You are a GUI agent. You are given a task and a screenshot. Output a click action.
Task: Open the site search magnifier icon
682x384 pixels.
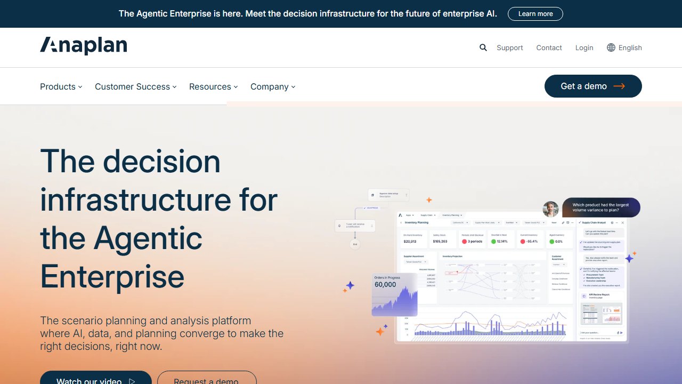coord(483,47)
